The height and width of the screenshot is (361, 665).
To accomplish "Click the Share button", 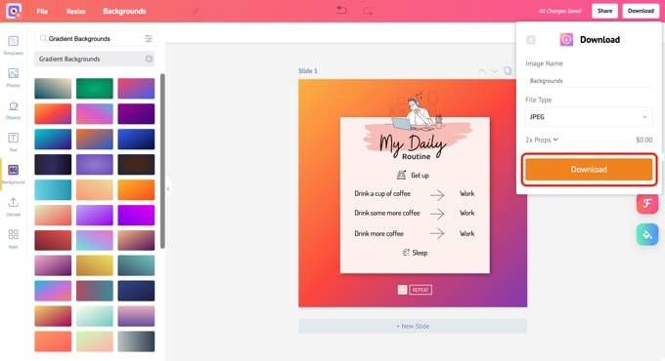I will tap(604, 11).
